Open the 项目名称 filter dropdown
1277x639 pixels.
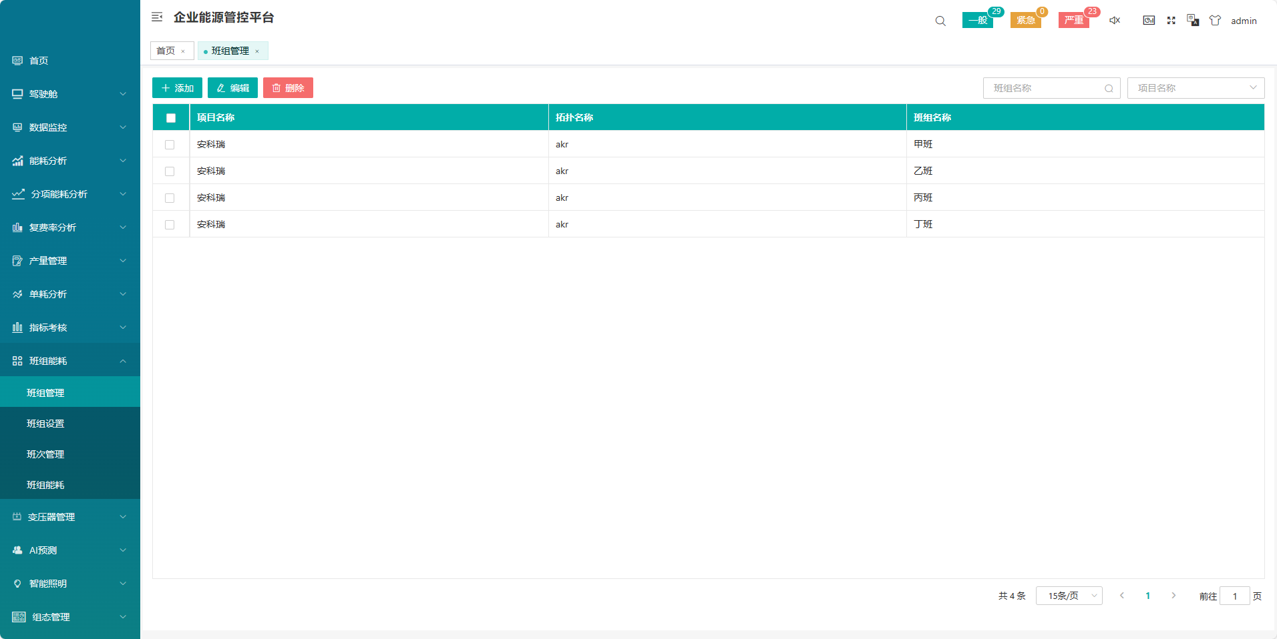(1195, 88)
